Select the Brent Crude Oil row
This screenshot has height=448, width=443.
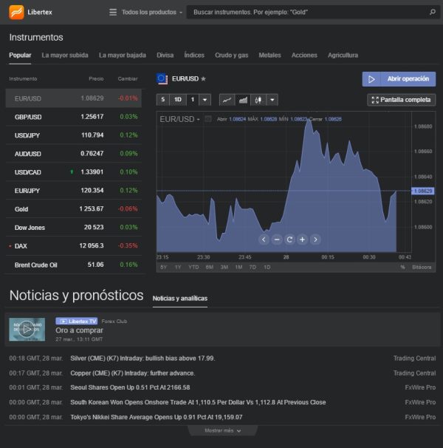tap(74, 265)
